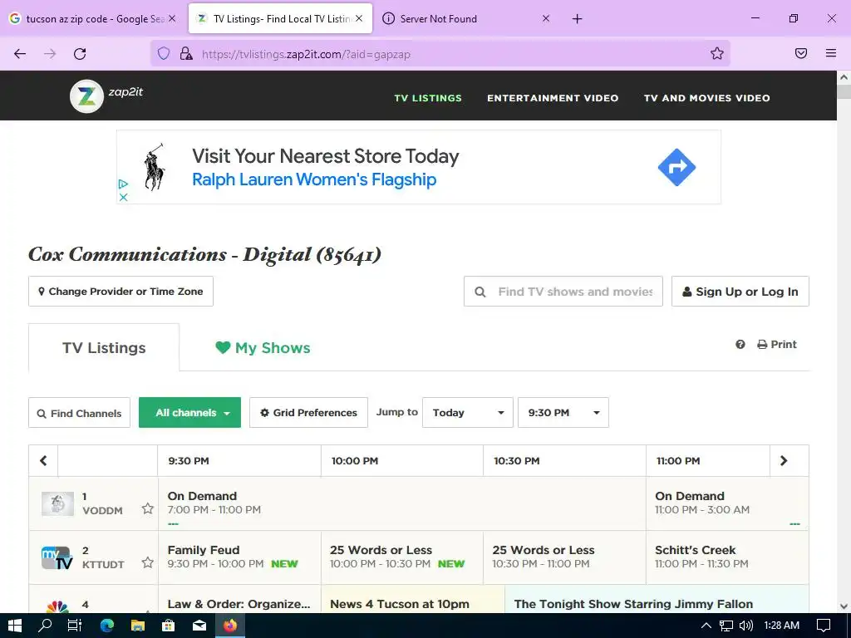Favorite channel 2 KTTUDT with star
Viewport: 851px width, 638px height.
pos(148,562)
